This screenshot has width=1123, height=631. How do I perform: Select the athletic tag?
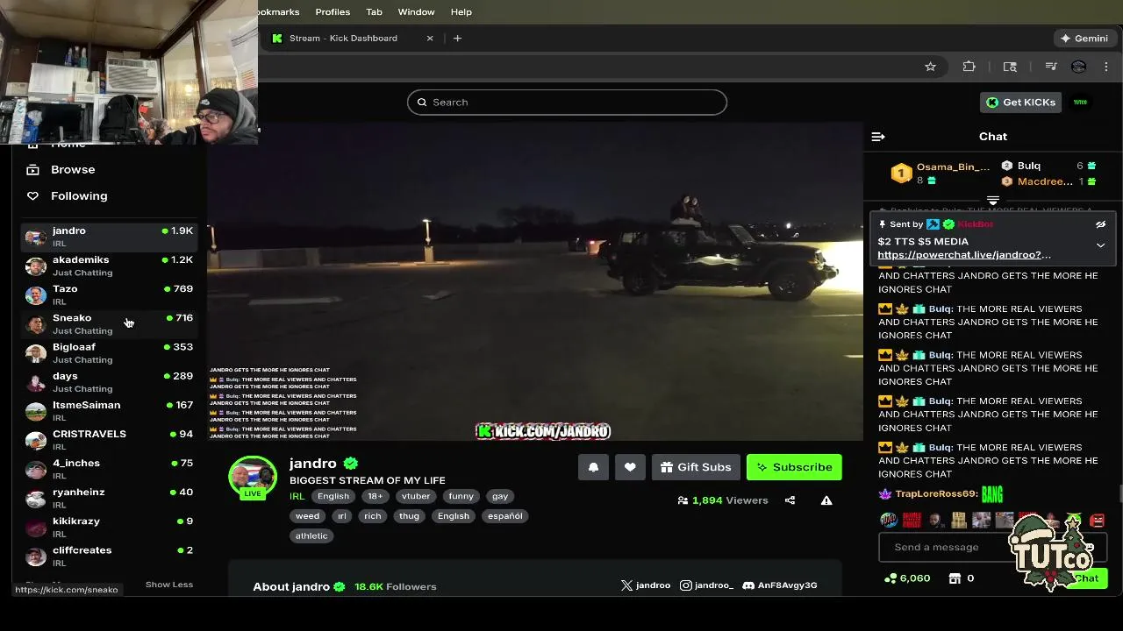(x=311, y=536)
